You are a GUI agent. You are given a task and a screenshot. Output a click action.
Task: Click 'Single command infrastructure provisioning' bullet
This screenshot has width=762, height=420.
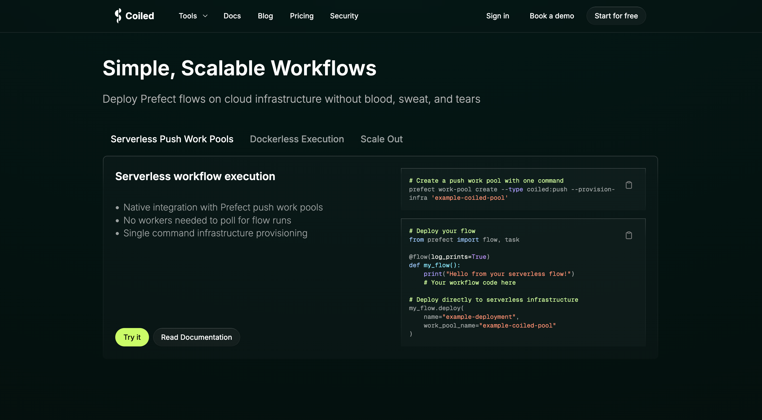215,233
